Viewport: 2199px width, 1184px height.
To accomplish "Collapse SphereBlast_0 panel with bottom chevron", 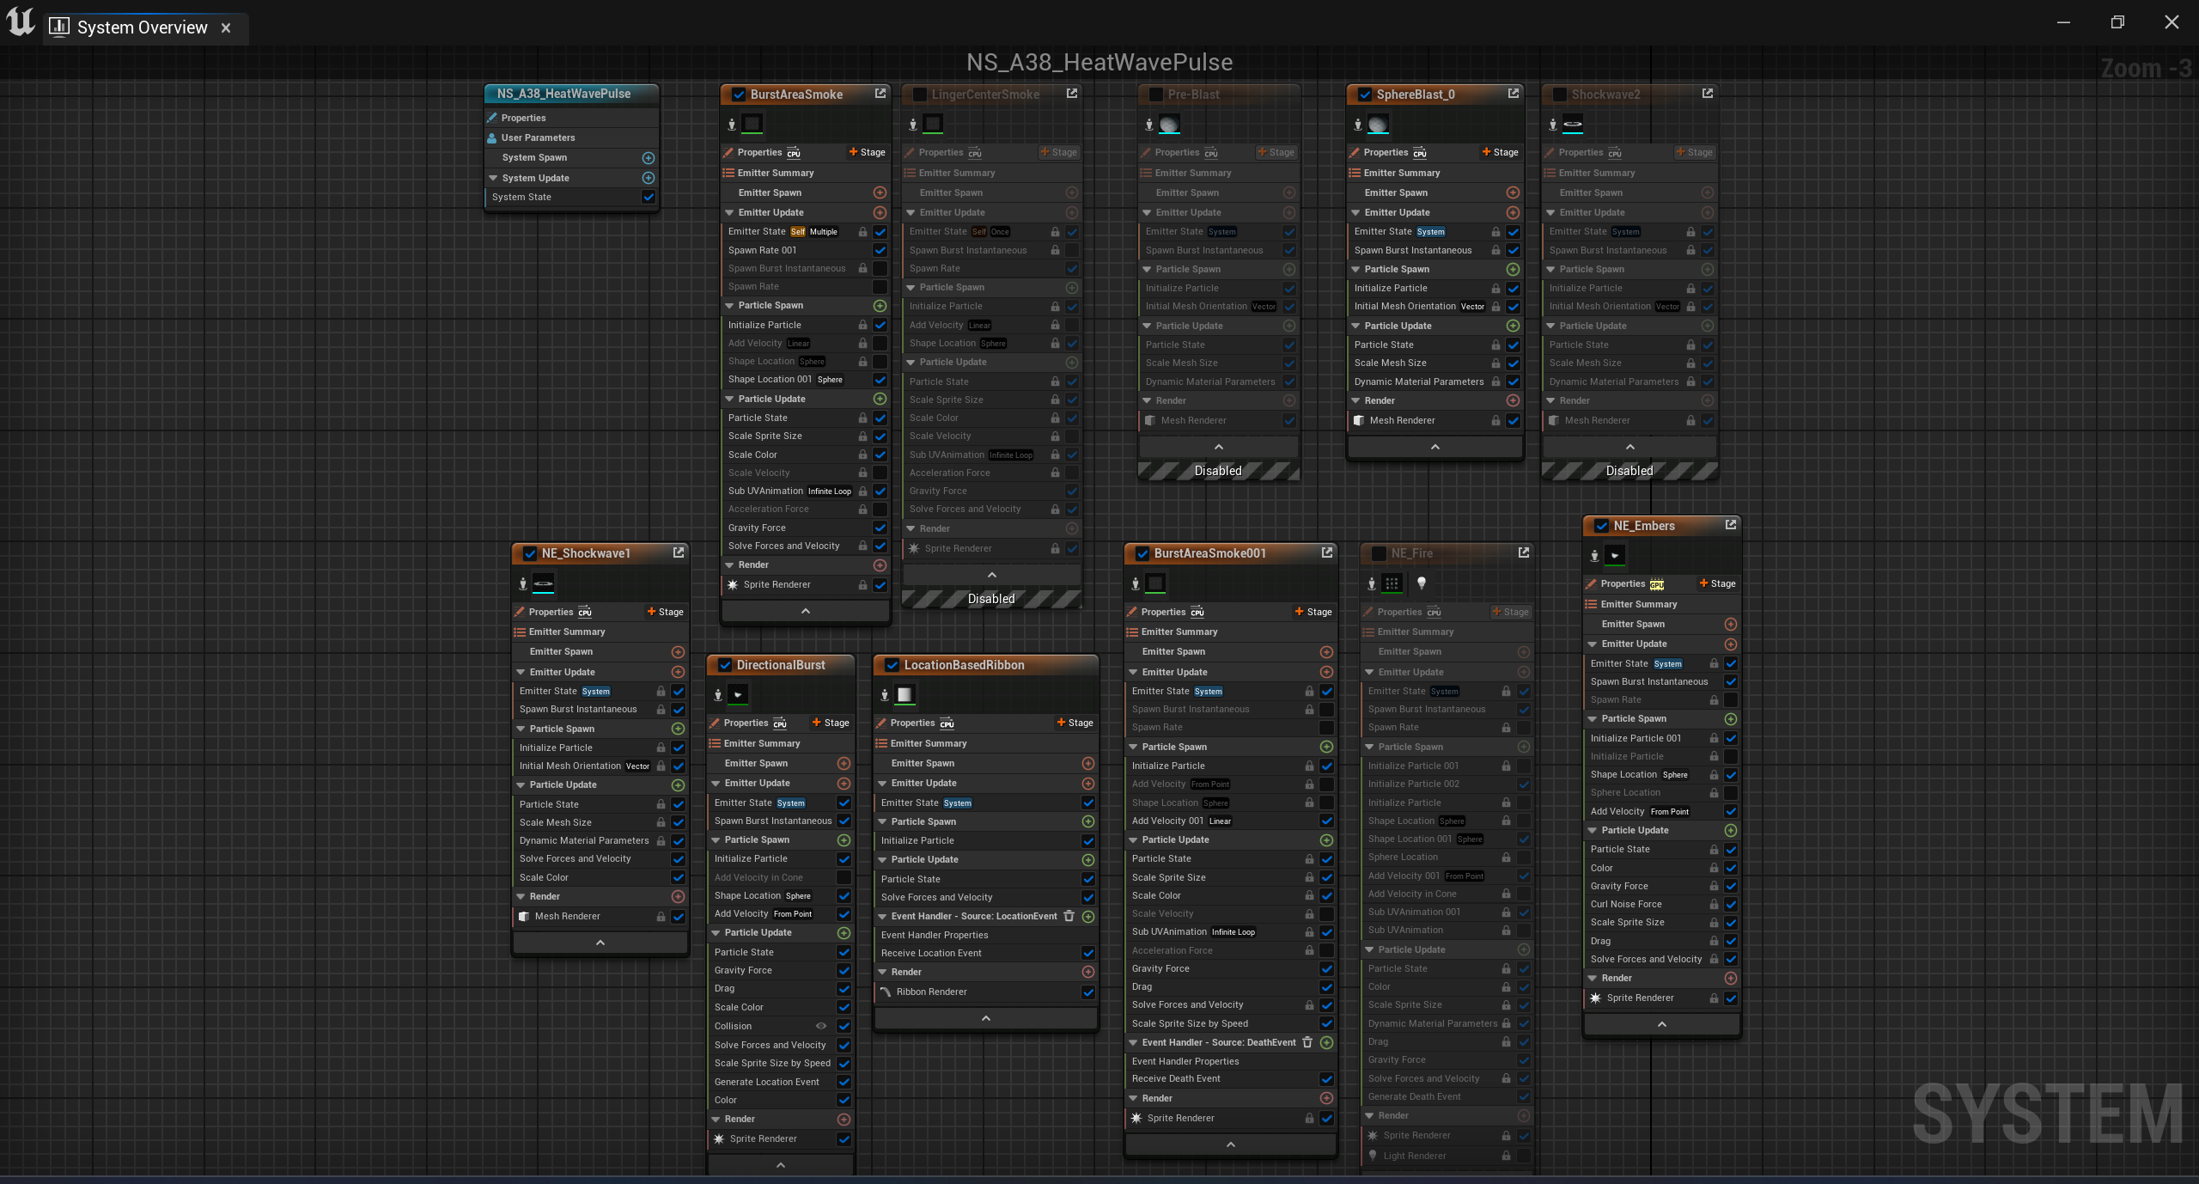I will [x=1435, y=447].
